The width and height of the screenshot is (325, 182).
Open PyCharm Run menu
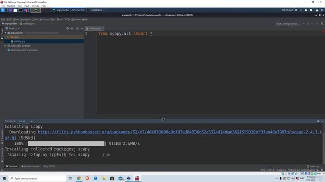pyautogui.click(x=53, y=19)
